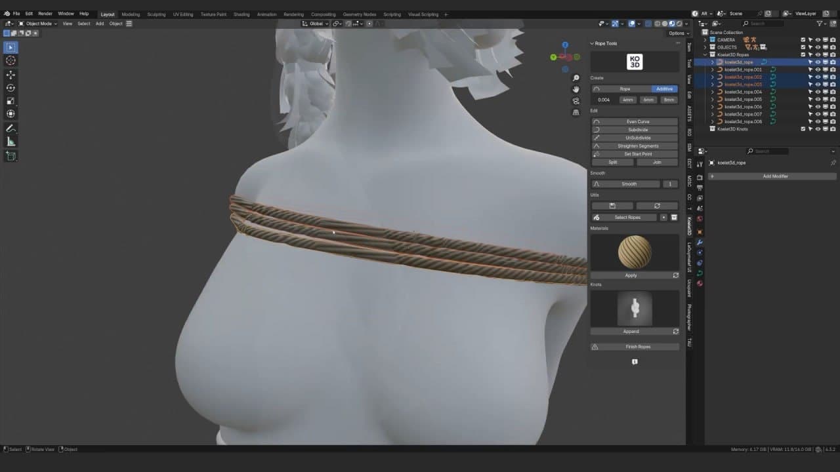Hide koelet3d_rope.007 with eye icon
Viewport: 840px width, 472px height.
pyautogui.click(x=818, y=114)
